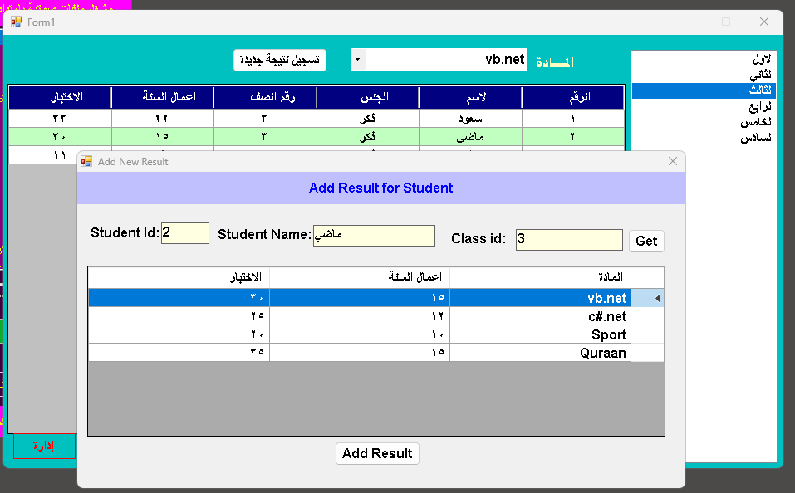Click the Add Result button
Image resolution: width=795 pixels, height=493 pixels.
(x=377, y=453)
